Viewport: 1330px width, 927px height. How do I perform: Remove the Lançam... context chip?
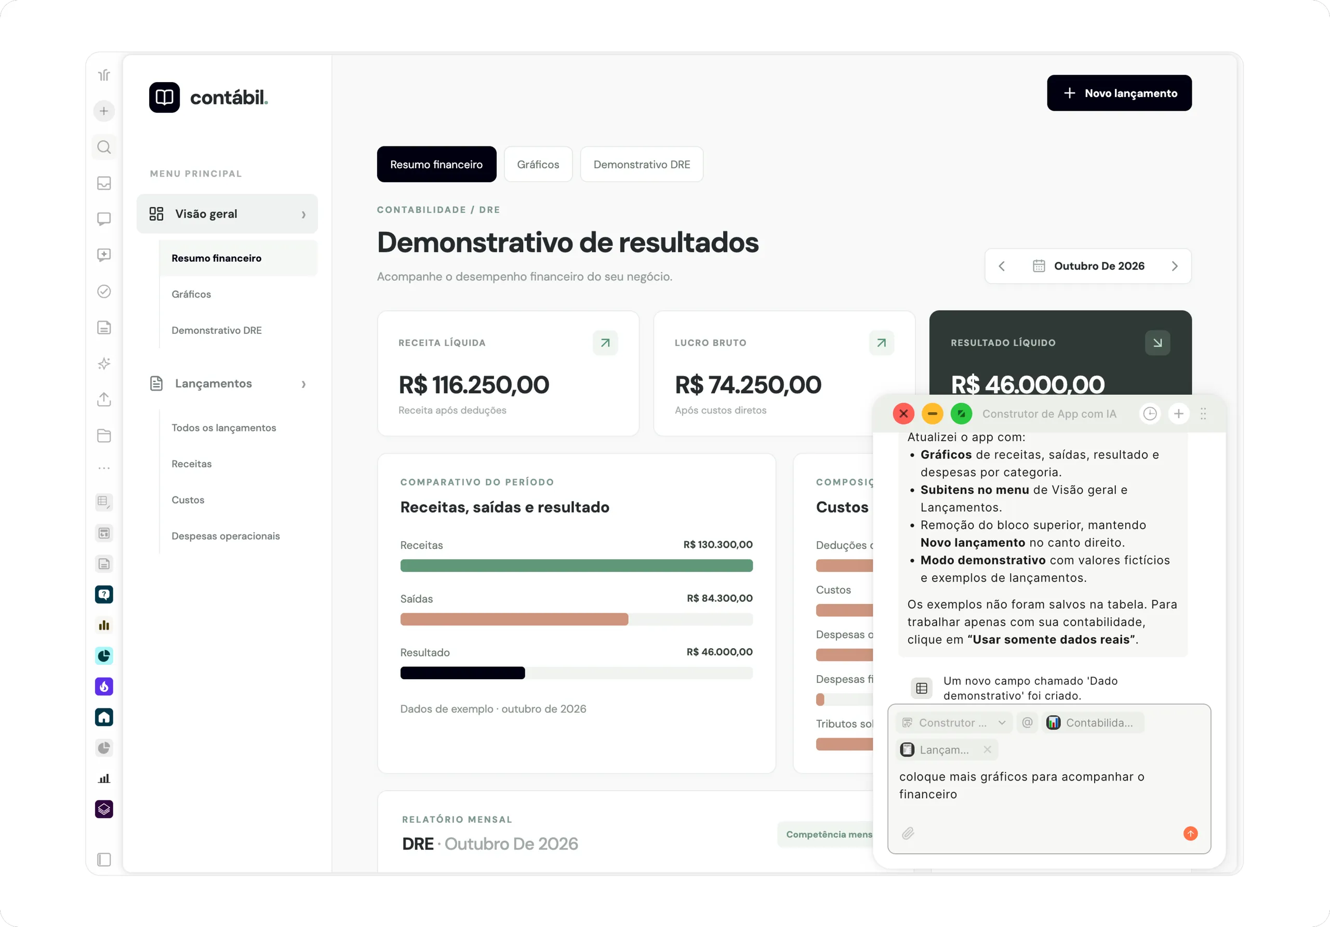987,750
